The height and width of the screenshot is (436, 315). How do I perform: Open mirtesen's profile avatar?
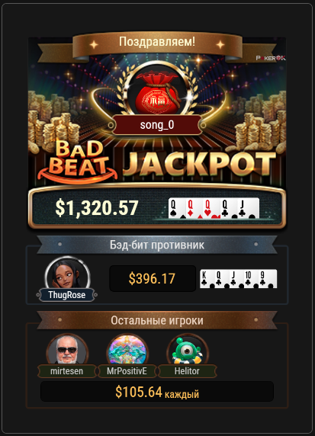tap(67, 349)
